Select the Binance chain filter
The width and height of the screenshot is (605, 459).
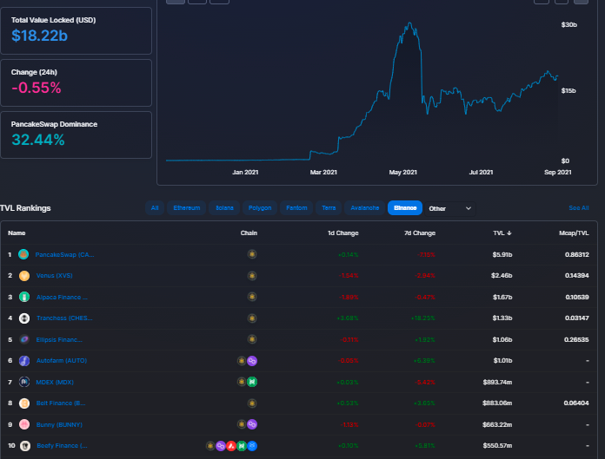click(405, 208)
